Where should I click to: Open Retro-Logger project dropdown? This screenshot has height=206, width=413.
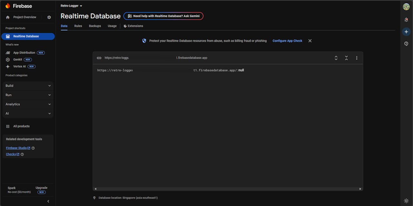(71, 6)
